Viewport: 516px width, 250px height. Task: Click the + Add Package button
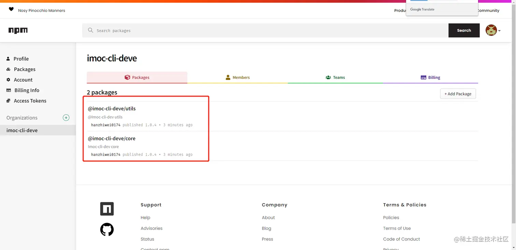tap(458, 94)
